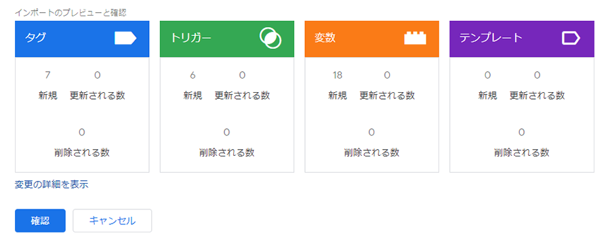The height and width of the screenshot is (246, 610).
Task: Click the 18 new variables count
Action: tap(338, 75)
